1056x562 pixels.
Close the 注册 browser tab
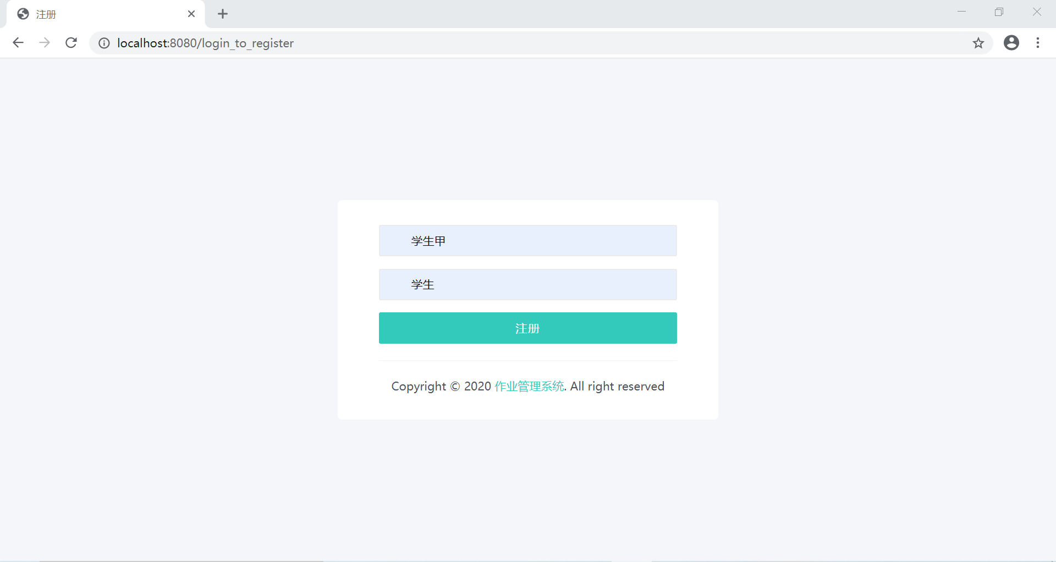(191, 14)
